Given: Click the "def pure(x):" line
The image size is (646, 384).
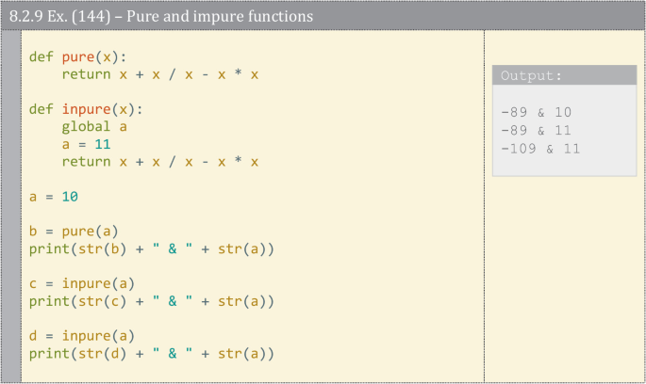Looking at the screenshot, I should coord(78,56).
